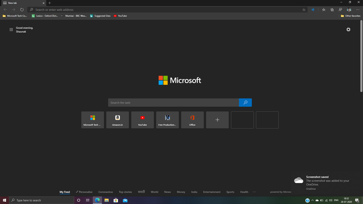Open File Explorer from taskbar
The height and width of the screenshot is (204, 363).
coord(106,200)
